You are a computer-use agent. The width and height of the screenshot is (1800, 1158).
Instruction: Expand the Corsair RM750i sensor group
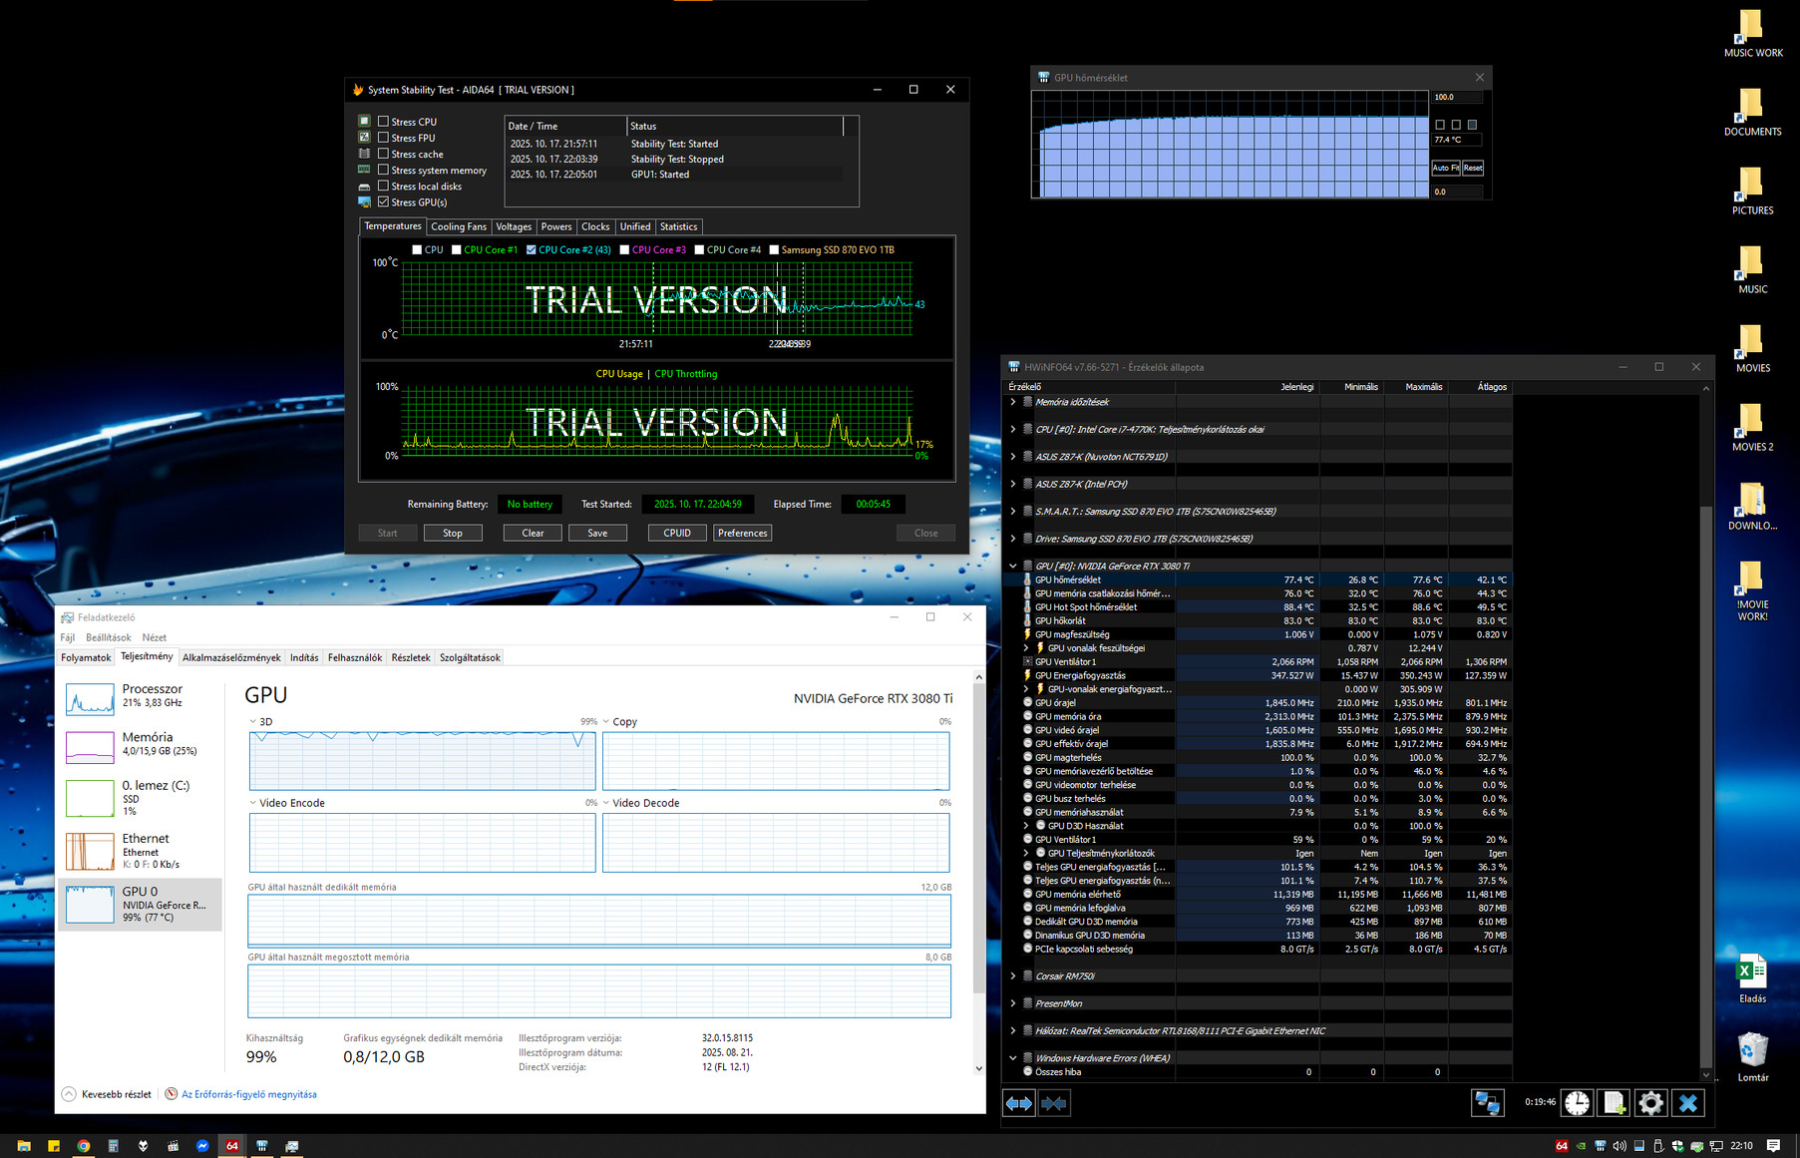coord(1013,976)
